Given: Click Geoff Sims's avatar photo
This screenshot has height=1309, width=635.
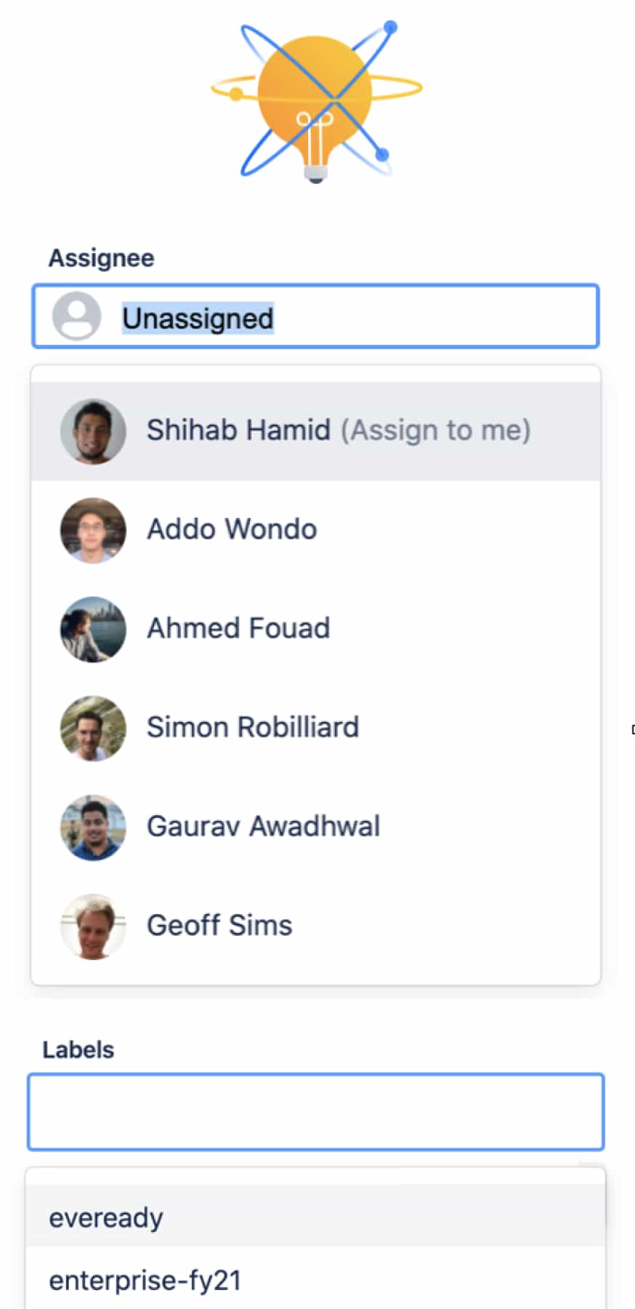Looking at the screenshot, I should point(93,926).
